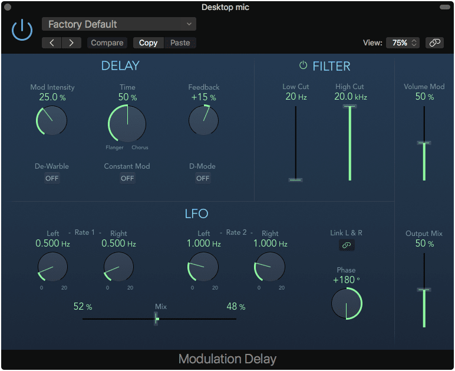Viewport: 455px width, 371px height.
Task: Click the Output Mix slider handle
Action: coord(424,290)
